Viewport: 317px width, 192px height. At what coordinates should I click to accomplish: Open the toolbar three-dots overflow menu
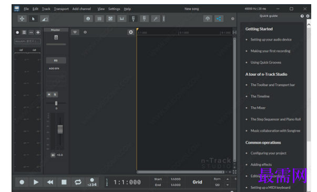pos(163,18)
